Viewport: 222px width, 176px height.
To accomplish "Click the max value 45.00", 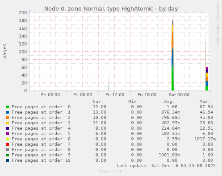I will 206,118.
